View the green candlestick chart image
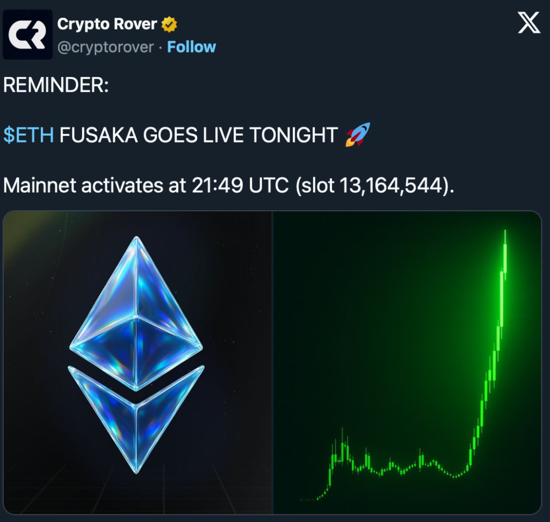The image size is (550, 522). pos(407,362)
